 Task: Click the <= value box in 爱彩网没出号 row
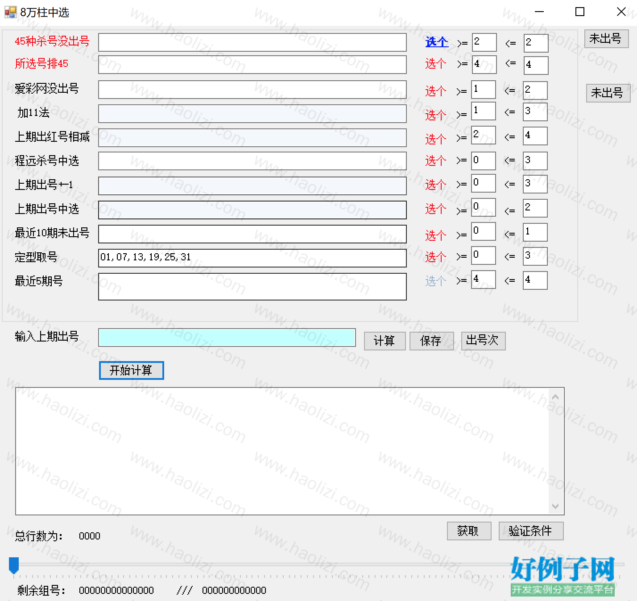pos(535,91)
